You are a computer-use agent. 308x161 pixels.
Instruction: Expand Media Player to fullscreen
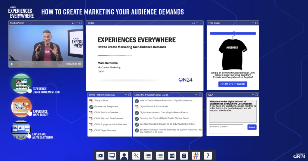73,23
